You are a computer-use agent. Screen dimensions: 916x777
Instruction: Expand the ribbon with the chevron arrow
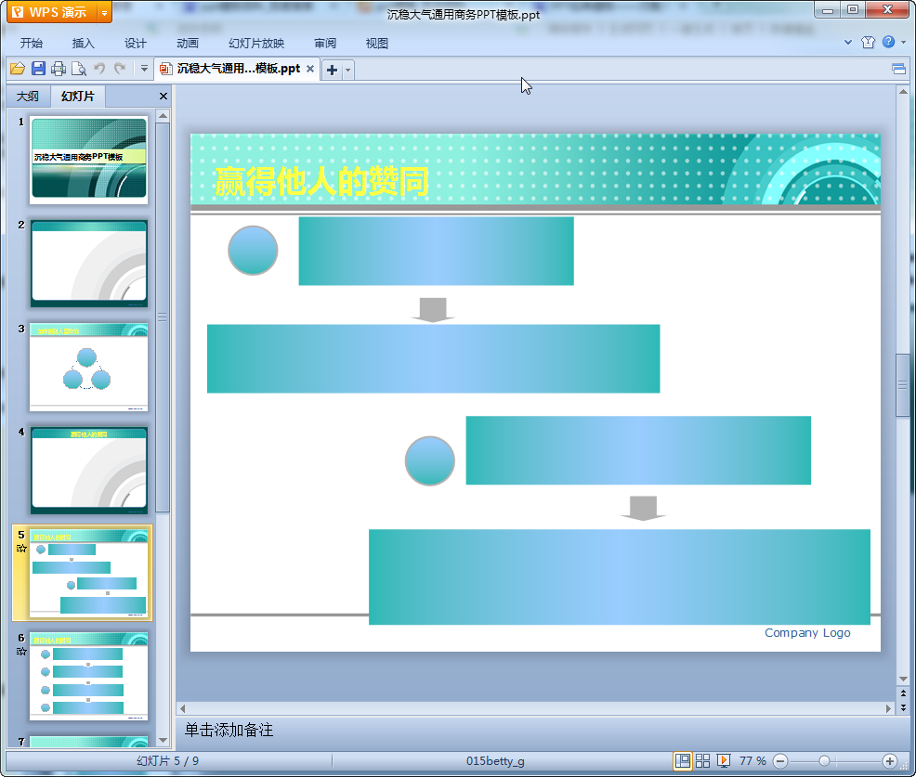[x=848, y=42]
